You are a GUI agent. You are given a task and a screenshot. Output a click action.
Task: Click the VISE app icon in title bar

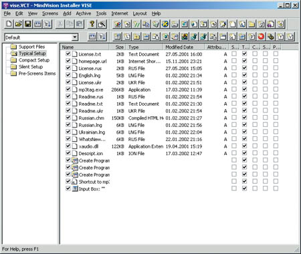coord(5,5)
